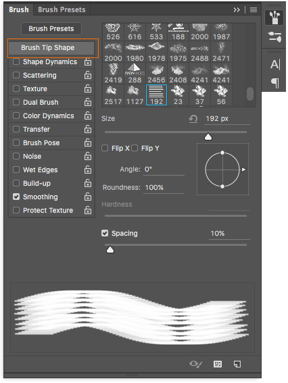
Task: Restore brush to original size icon
Action: pyautogui.click(x=193, y=119)
